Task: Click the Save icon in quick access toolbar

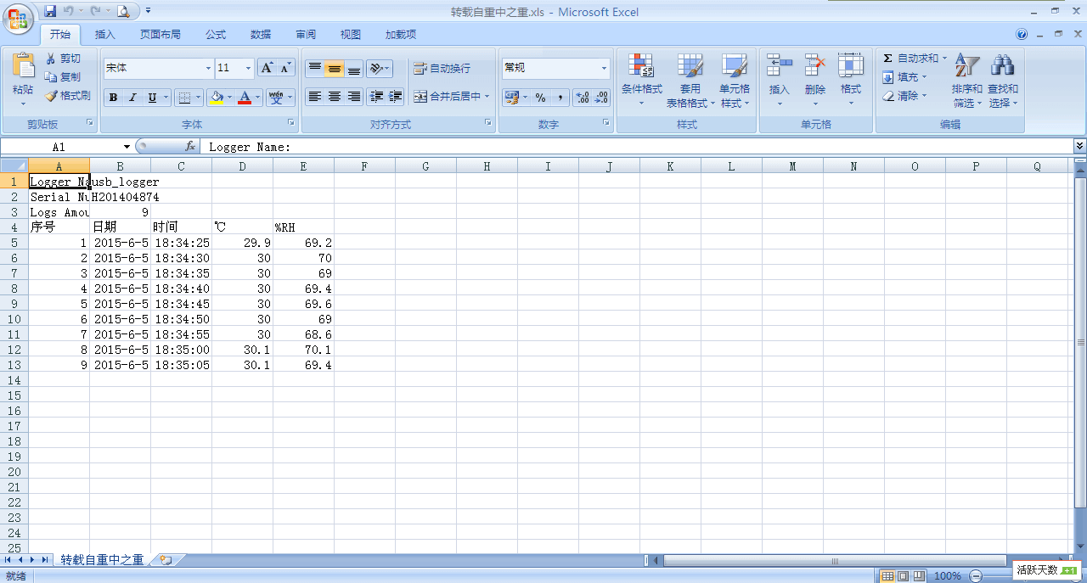Action: tap(50, 12)
